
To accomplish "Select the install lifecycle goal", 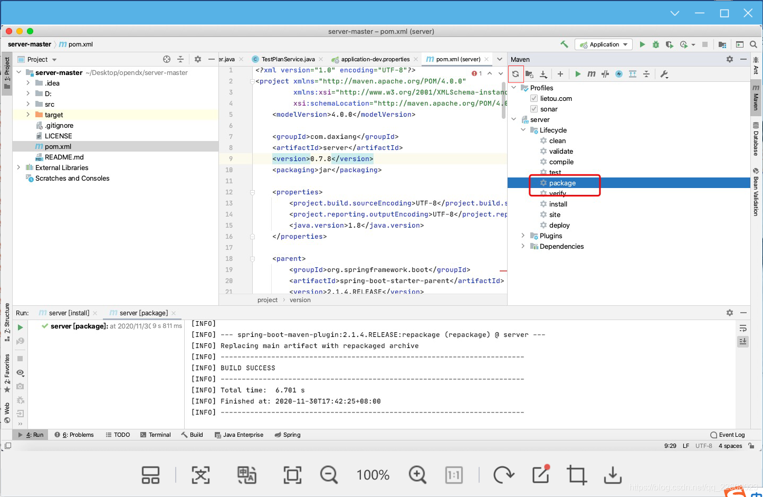I will pos(558,204).
